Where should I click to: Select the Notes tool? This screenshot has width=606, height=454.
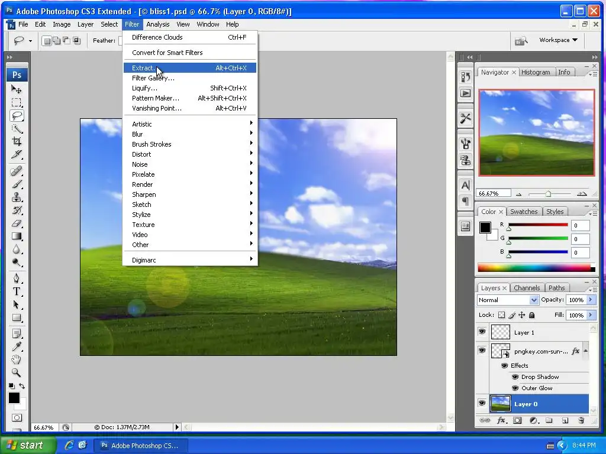point(16,333)
